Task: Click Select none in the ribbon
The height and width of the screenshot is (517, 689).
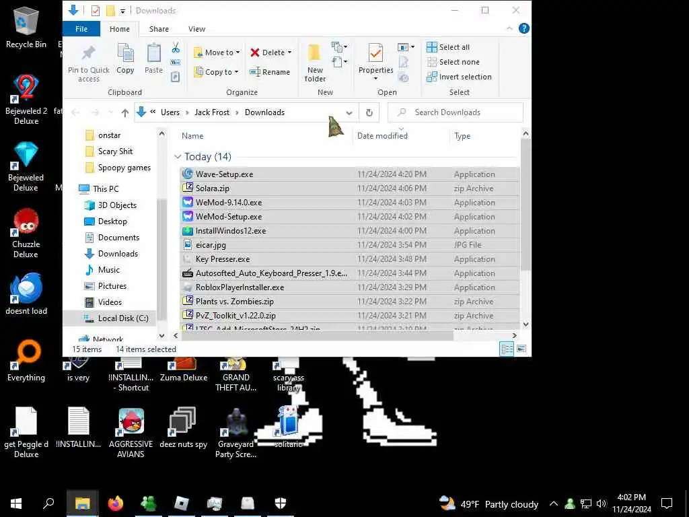Action: (x=453, y=62)
